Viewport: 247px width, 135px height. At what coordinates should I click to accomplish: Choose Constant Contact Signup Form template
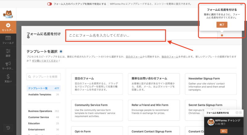pos(154,131)
